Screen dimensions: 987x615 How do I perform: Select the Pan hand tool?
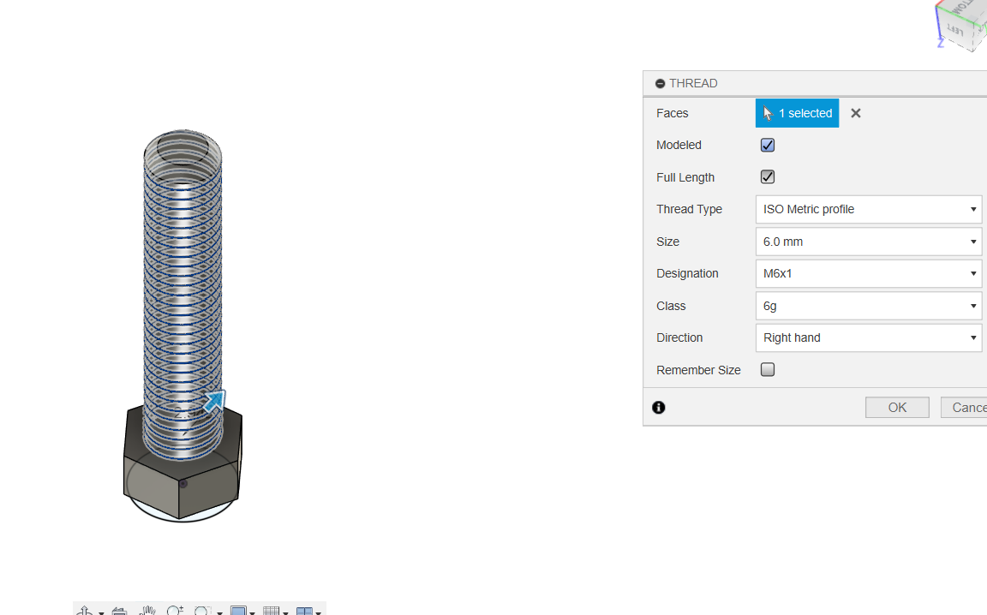coord(148,611)
